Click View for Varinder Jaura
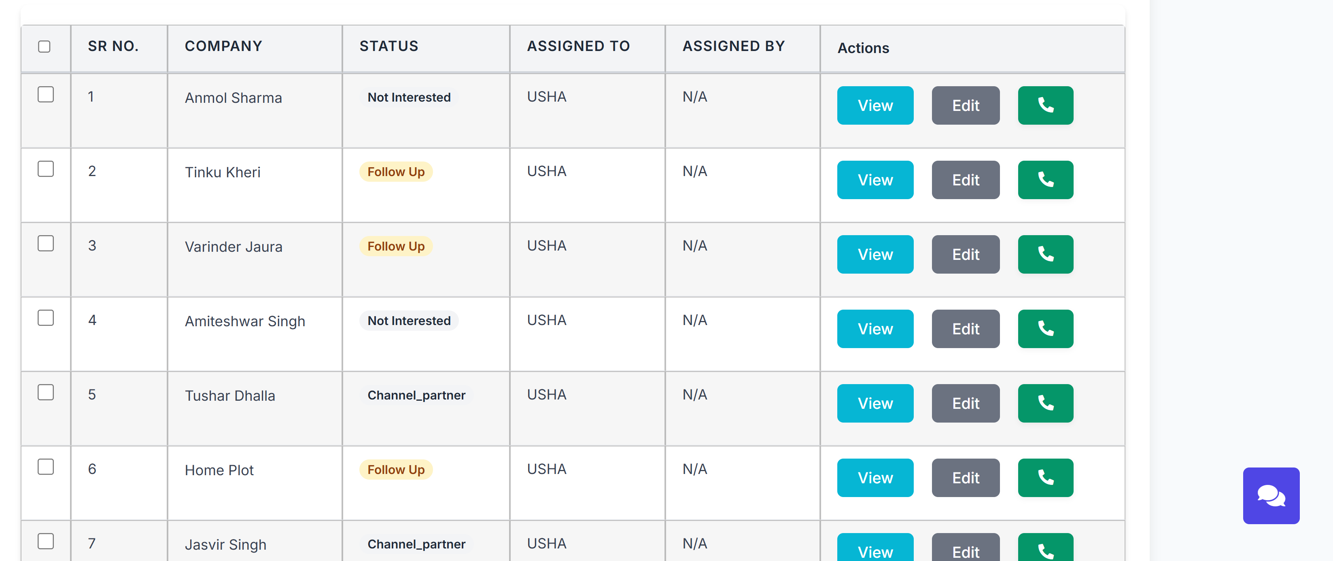This screenshot has width=1333, height=561. pos(875,254)
